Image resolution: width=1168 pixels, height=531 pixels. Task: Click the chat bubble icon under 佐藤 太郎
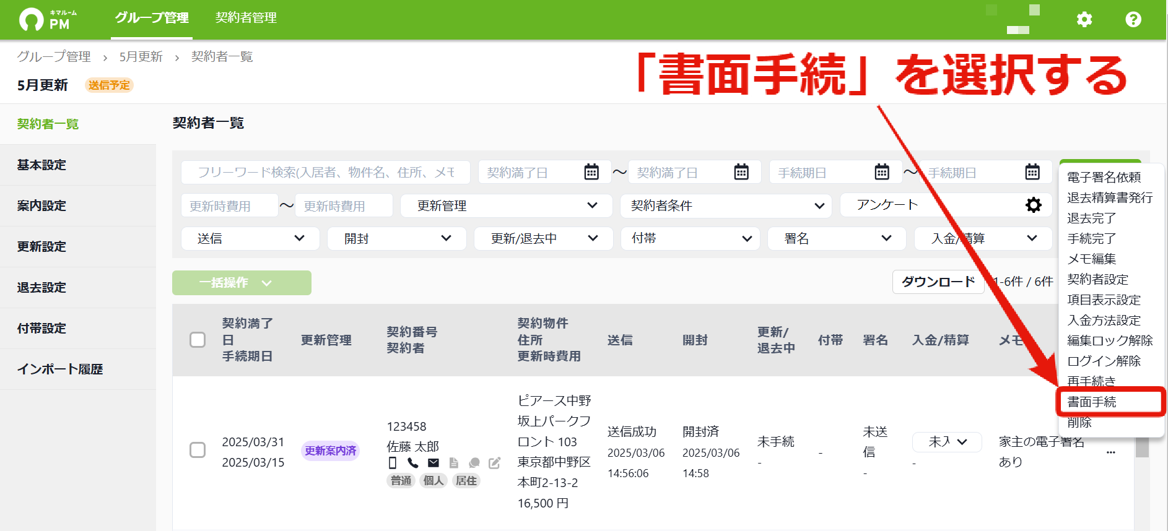pyautogui.click(x=474, y=463)
